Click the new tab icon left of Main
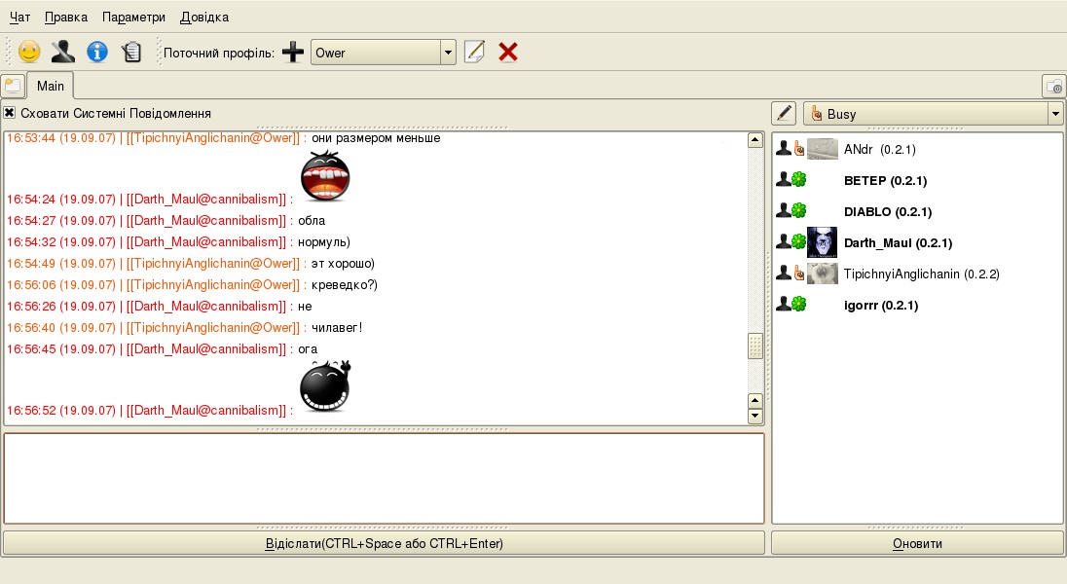 pos(13,86)
